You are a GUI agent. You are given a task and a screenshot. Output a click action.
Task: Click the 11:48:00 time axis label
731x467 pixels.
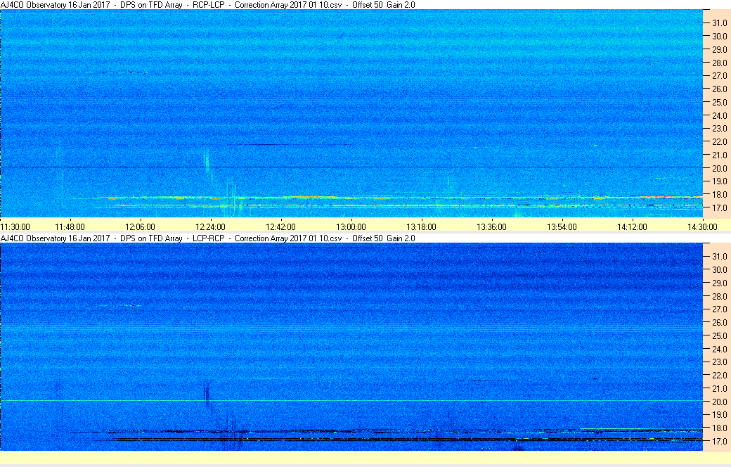[70, 227]
